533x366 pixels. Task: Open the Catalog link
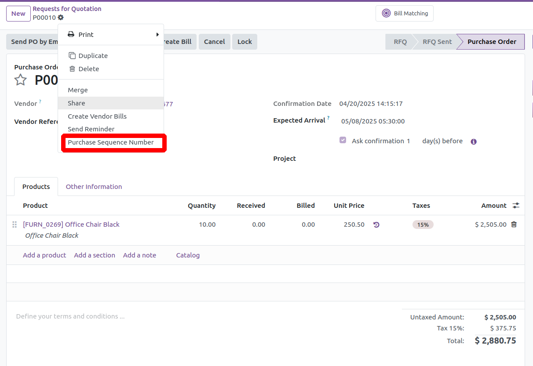coord(188,255)
